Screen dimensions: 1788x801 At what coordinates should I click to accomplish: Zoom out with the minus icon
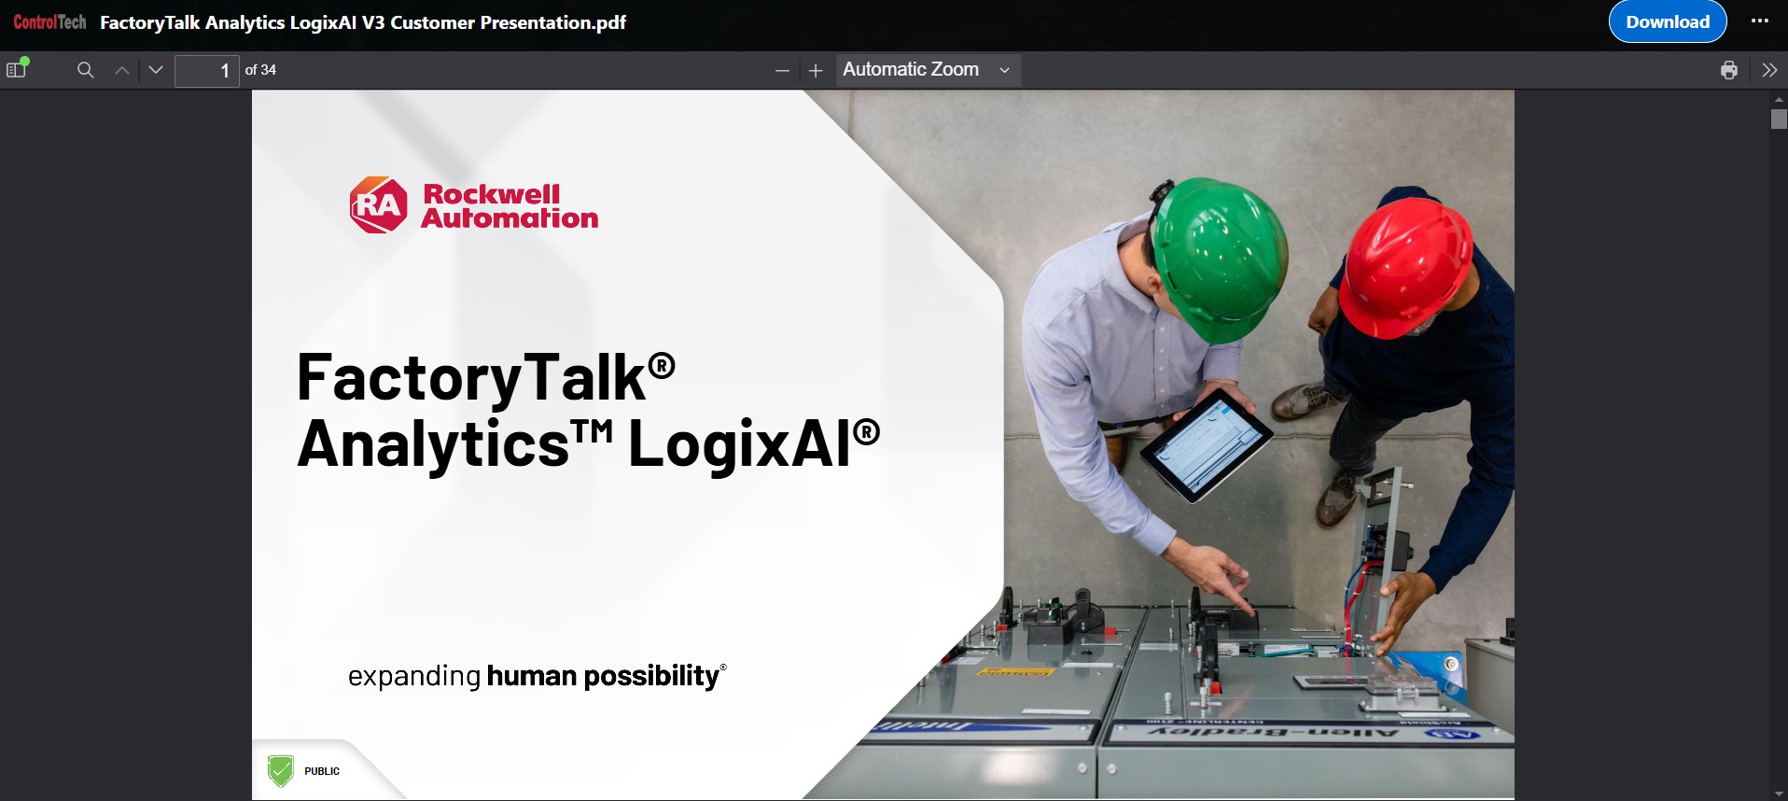782,70
